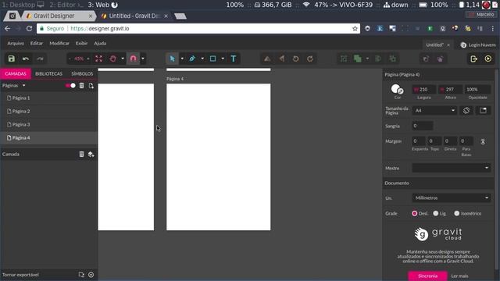Rotate counter-clockwise with toolbar icon
The image size is (500, 281).
(296, 59)
